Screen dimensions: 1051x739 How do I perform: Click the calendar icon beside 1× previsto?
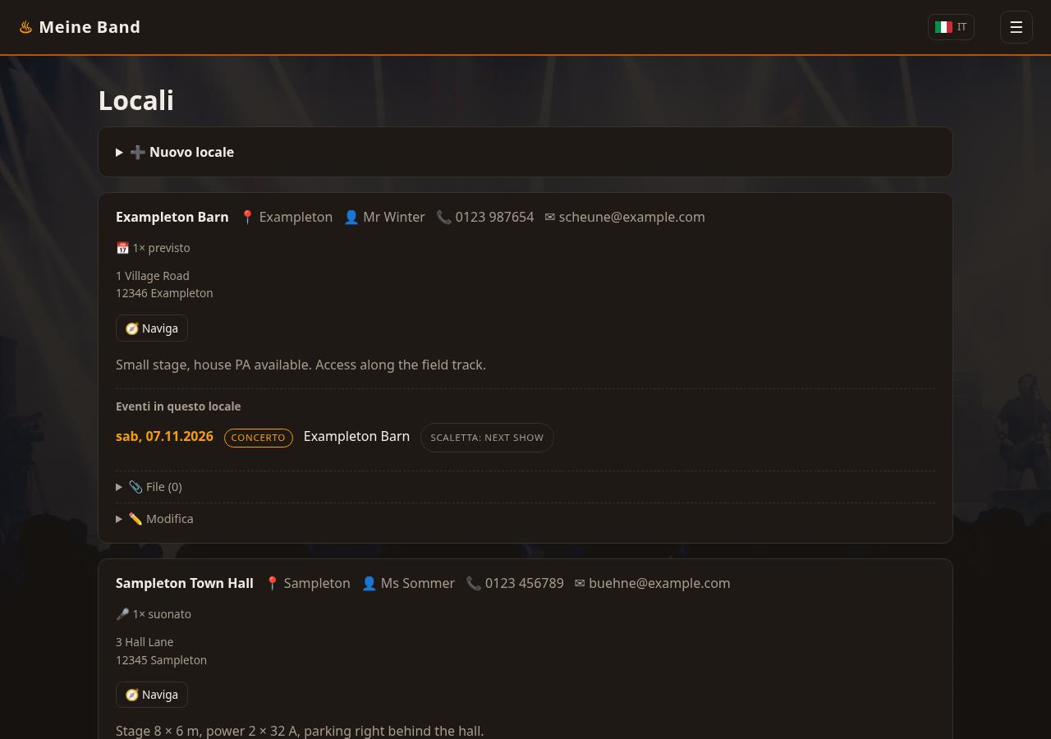(122, 248)
